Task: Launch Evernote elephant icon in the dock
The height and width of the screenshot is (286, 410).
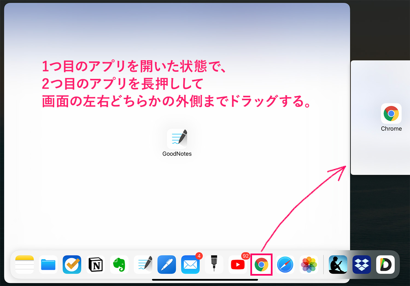Action: [119, 264]
